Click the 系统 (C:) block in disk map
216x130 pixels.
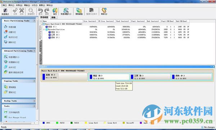point(64,77)
